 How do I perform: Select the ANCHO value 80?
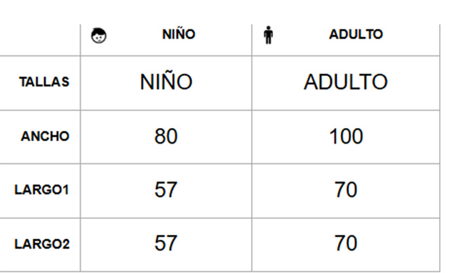coord(166,136)
